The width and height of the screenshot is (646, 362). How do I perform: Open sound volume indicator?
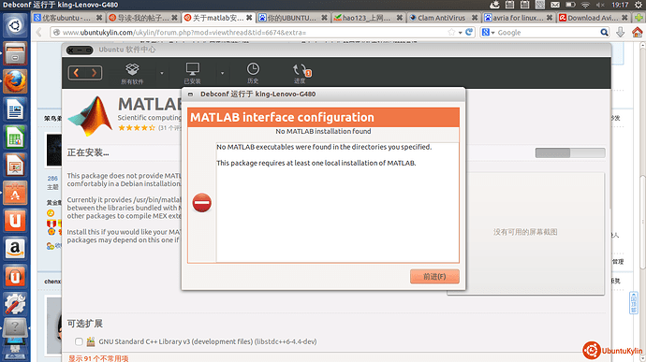tap(600, 5)
